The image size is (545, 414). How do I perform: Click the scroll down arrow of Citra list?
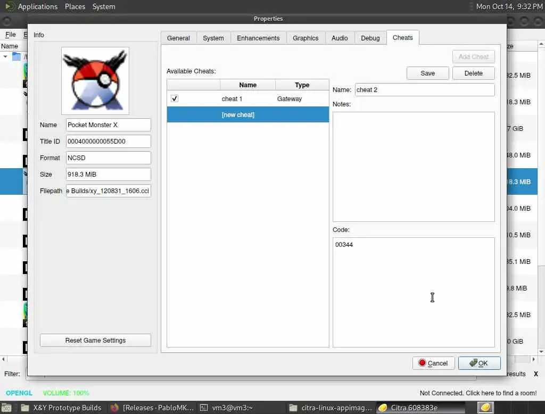click(x=541, y=351)
